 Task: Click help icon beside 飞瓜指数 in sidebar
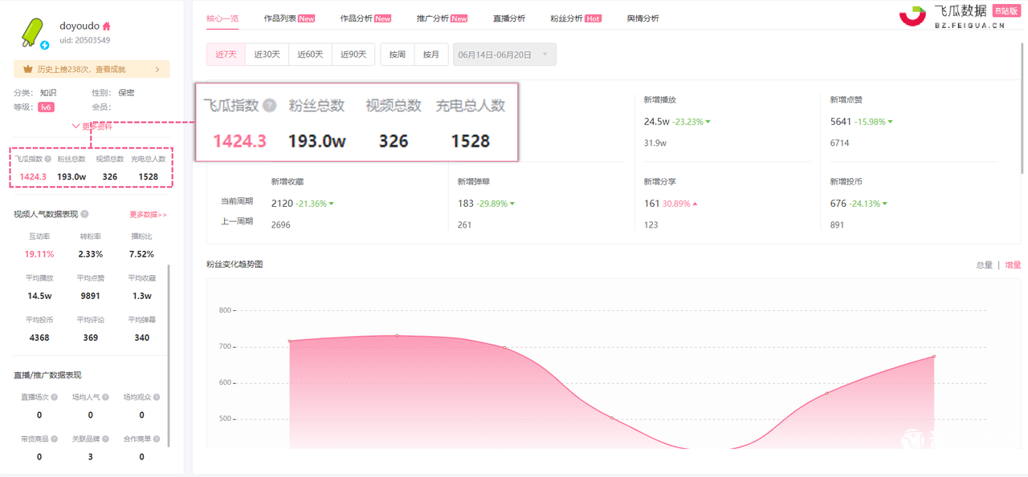pos(48,159)
